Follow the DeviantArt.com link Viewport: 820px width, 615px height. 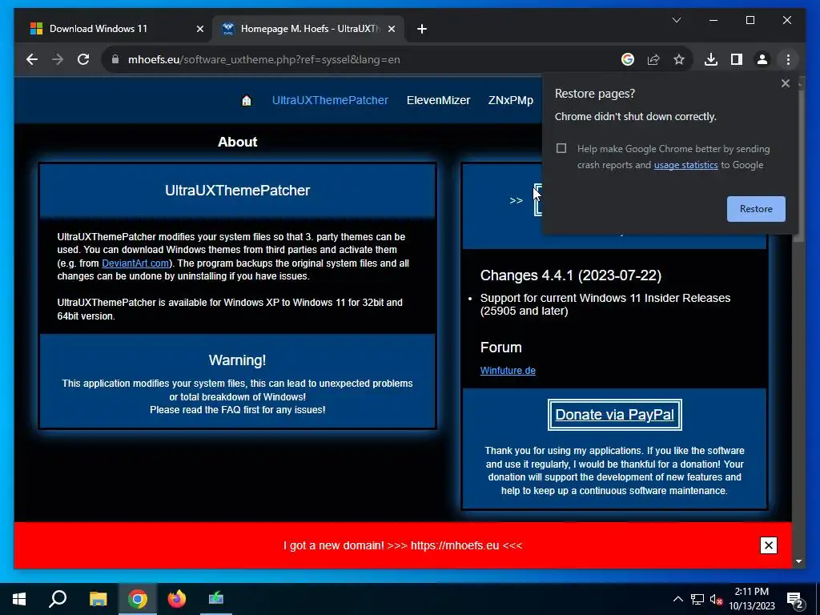[135, 263]
